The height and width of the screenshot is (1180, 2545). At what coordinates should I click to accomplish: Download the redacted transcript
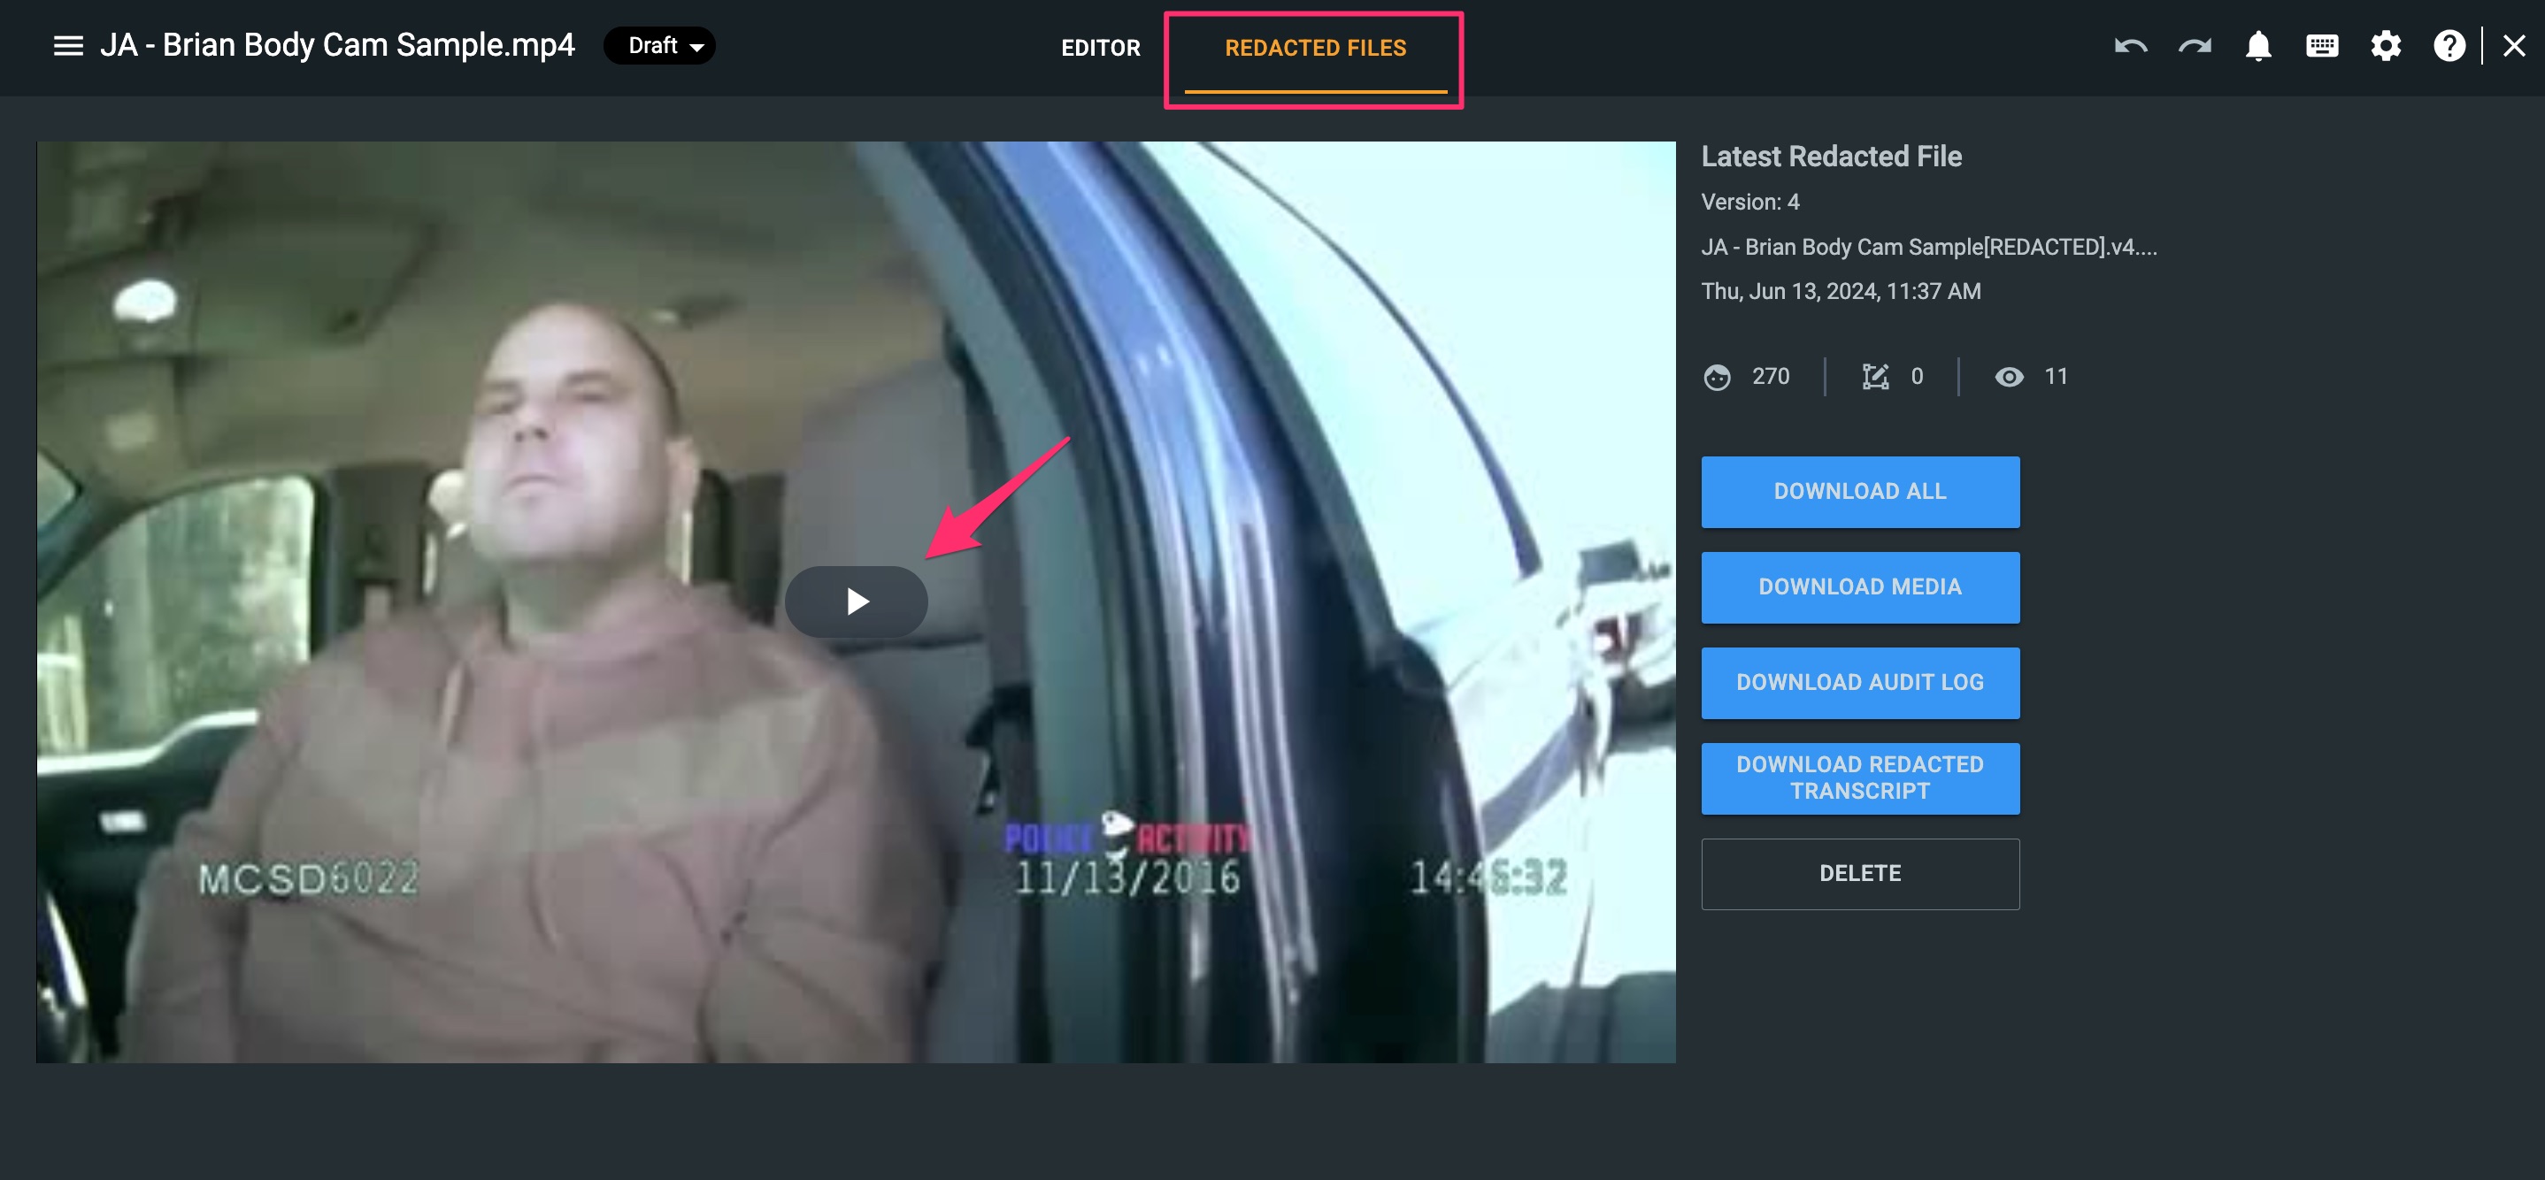[x=1859, y=778]
